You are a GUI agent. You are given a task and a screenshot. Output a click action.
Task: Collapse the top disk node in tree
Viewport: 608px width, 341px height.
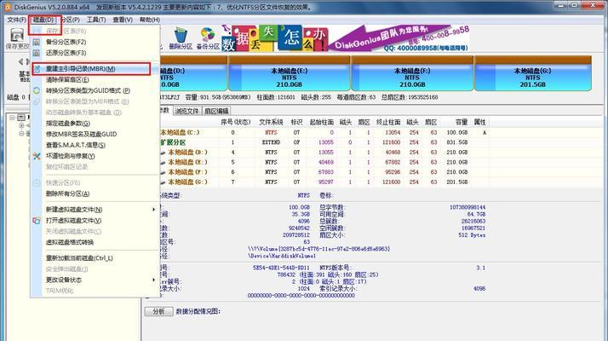(12, 117)
